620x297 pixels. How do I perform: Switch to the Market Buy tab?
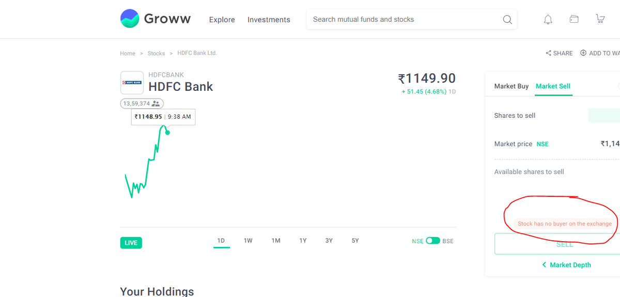point(512,86)
